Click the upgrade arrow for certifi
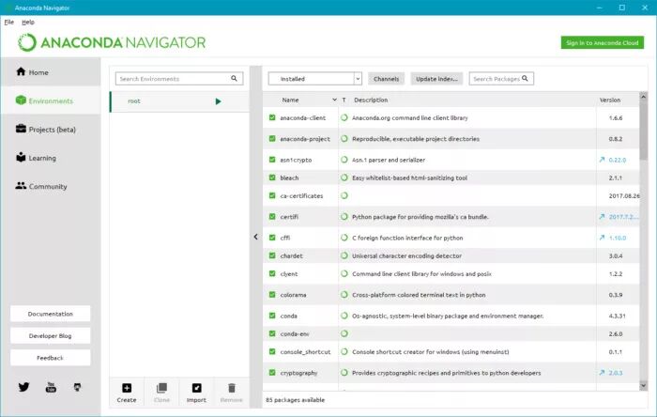This screenshot has width=657, height=417. (x=602, y=217)
